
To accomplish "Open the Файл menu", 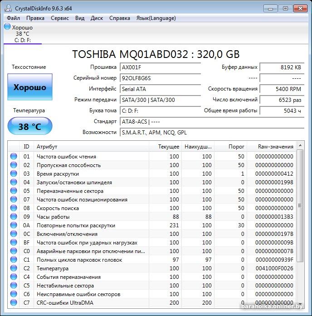I will click(13, 18).
